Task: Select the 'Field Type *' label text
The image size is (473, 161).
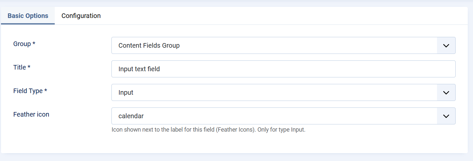Action: [28, 91]
